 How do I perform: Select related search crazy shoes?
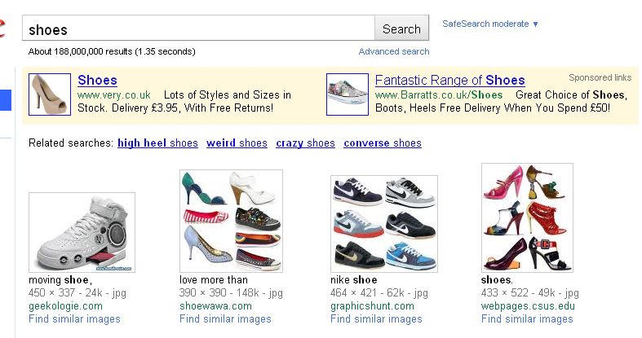point(305,143)
